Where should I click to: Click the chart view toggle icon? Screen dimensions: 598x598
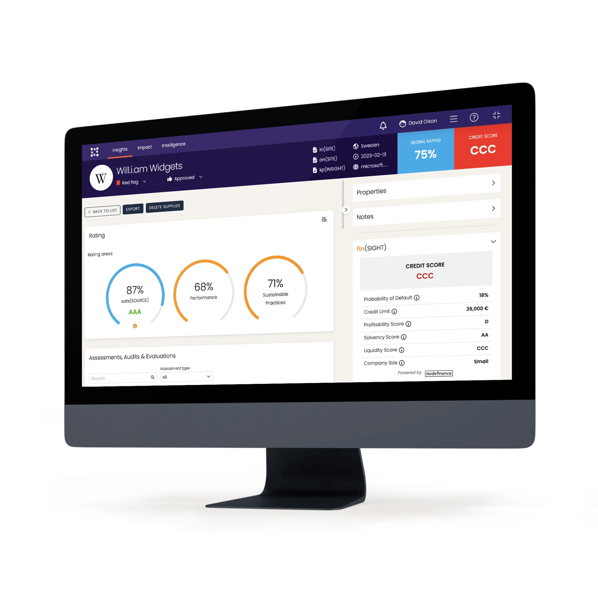[324, 219]
